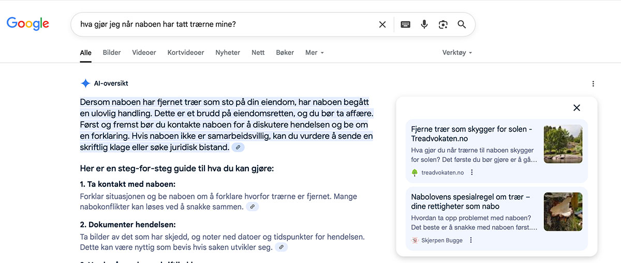Click source link icon after first paragraph
The image size is (621, 263).
point(238,148)
